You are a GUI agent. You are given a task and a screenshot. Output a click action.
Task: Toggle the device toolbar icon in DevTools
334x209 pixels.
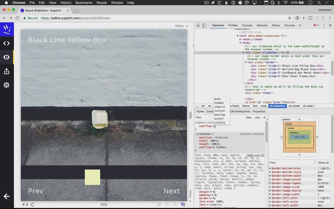pos(205,25)
